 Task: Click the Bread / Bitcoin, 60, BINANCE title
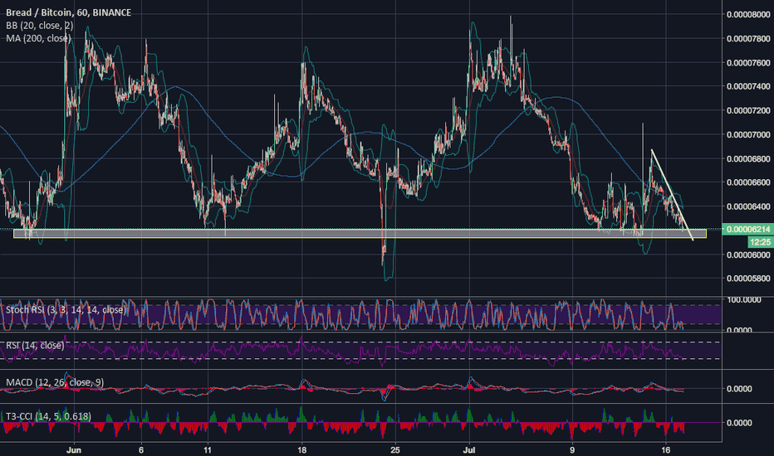[68, 12]
